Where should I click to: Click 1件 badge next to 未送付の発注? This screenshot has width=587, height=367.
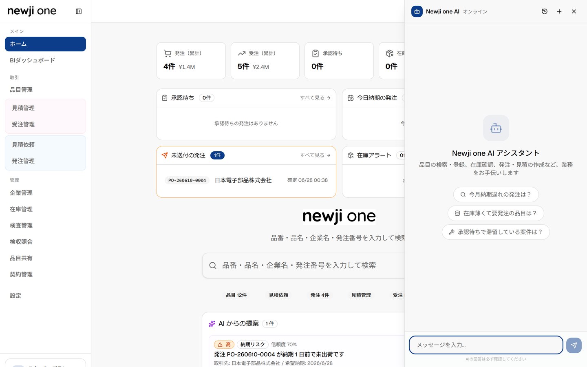218,155
